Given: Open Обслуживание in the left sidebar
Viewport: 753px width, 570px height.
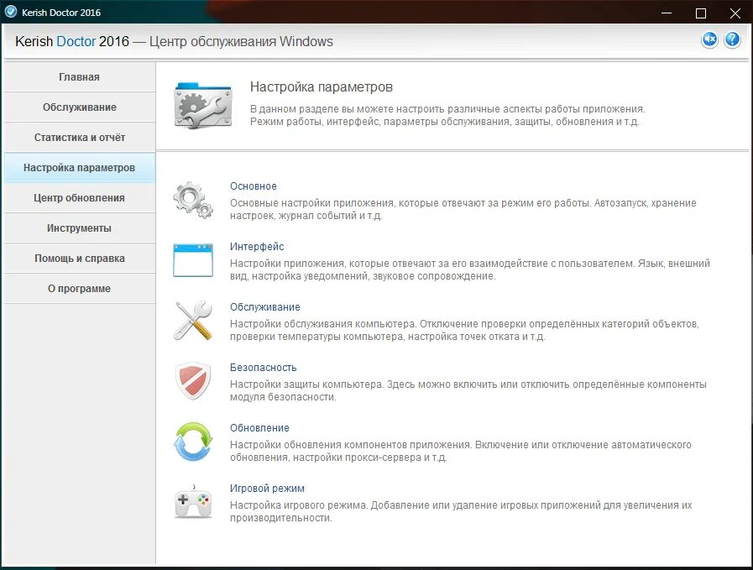Looking at the screenshot, I should [80, 107].
